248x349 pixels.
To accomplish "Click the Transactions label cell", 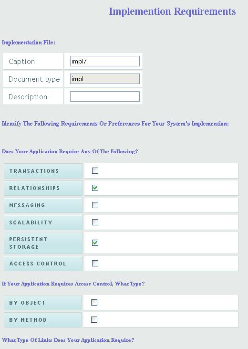I will pos(43,171).
